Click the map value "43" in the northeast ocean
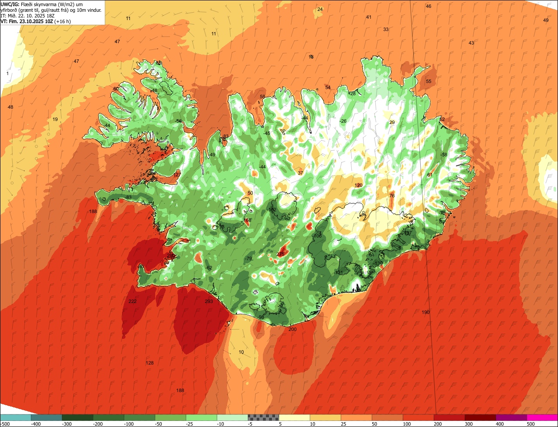 [471, 43]
